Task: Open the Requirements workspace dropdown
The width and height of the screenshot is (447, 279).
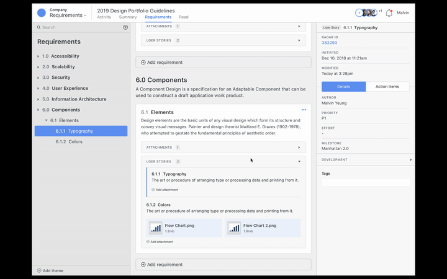Action: pos(68,15)
